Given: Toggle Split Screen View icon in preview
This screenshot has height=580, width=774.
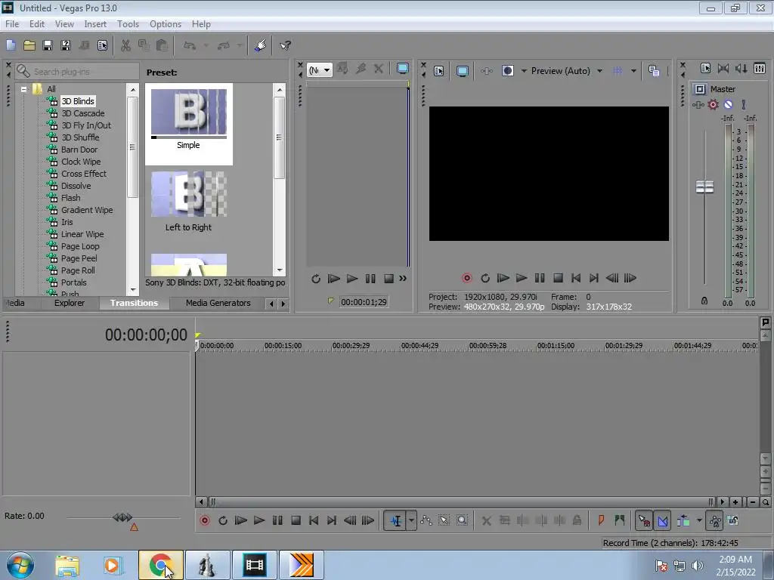Looking at the screenshot, I should coord(508,71).
